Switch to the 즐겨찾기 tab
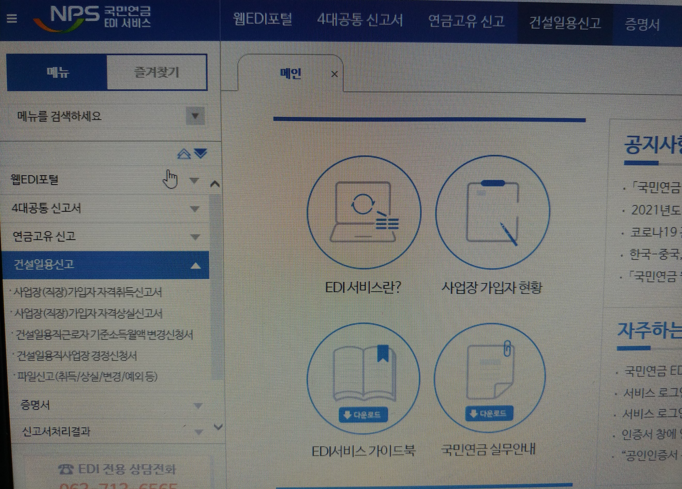The image size is (682, 489). [x=157, y=72]
